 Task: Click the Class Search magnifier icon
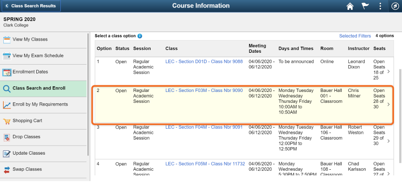coord(7,89)
